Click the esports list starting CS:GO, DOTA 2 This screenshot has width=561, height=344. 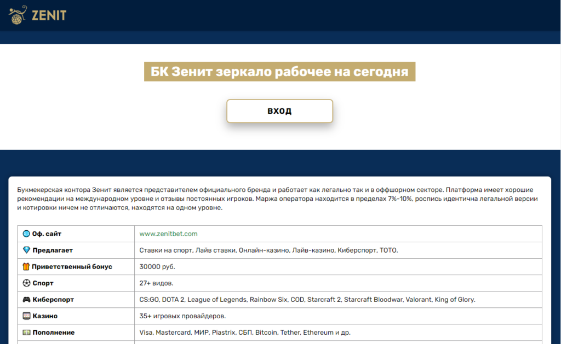click(x=307, y=299)
